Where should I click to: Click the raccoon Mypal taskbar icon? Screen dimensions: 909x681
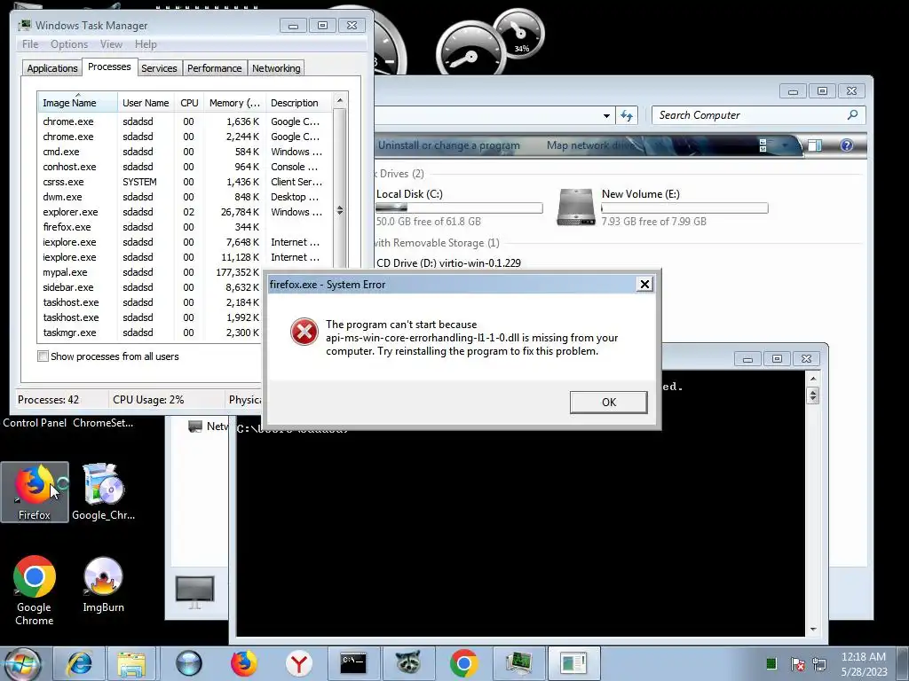tap(408, 663)
